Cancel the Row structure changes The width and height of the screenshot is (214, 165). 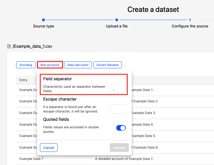49,148
